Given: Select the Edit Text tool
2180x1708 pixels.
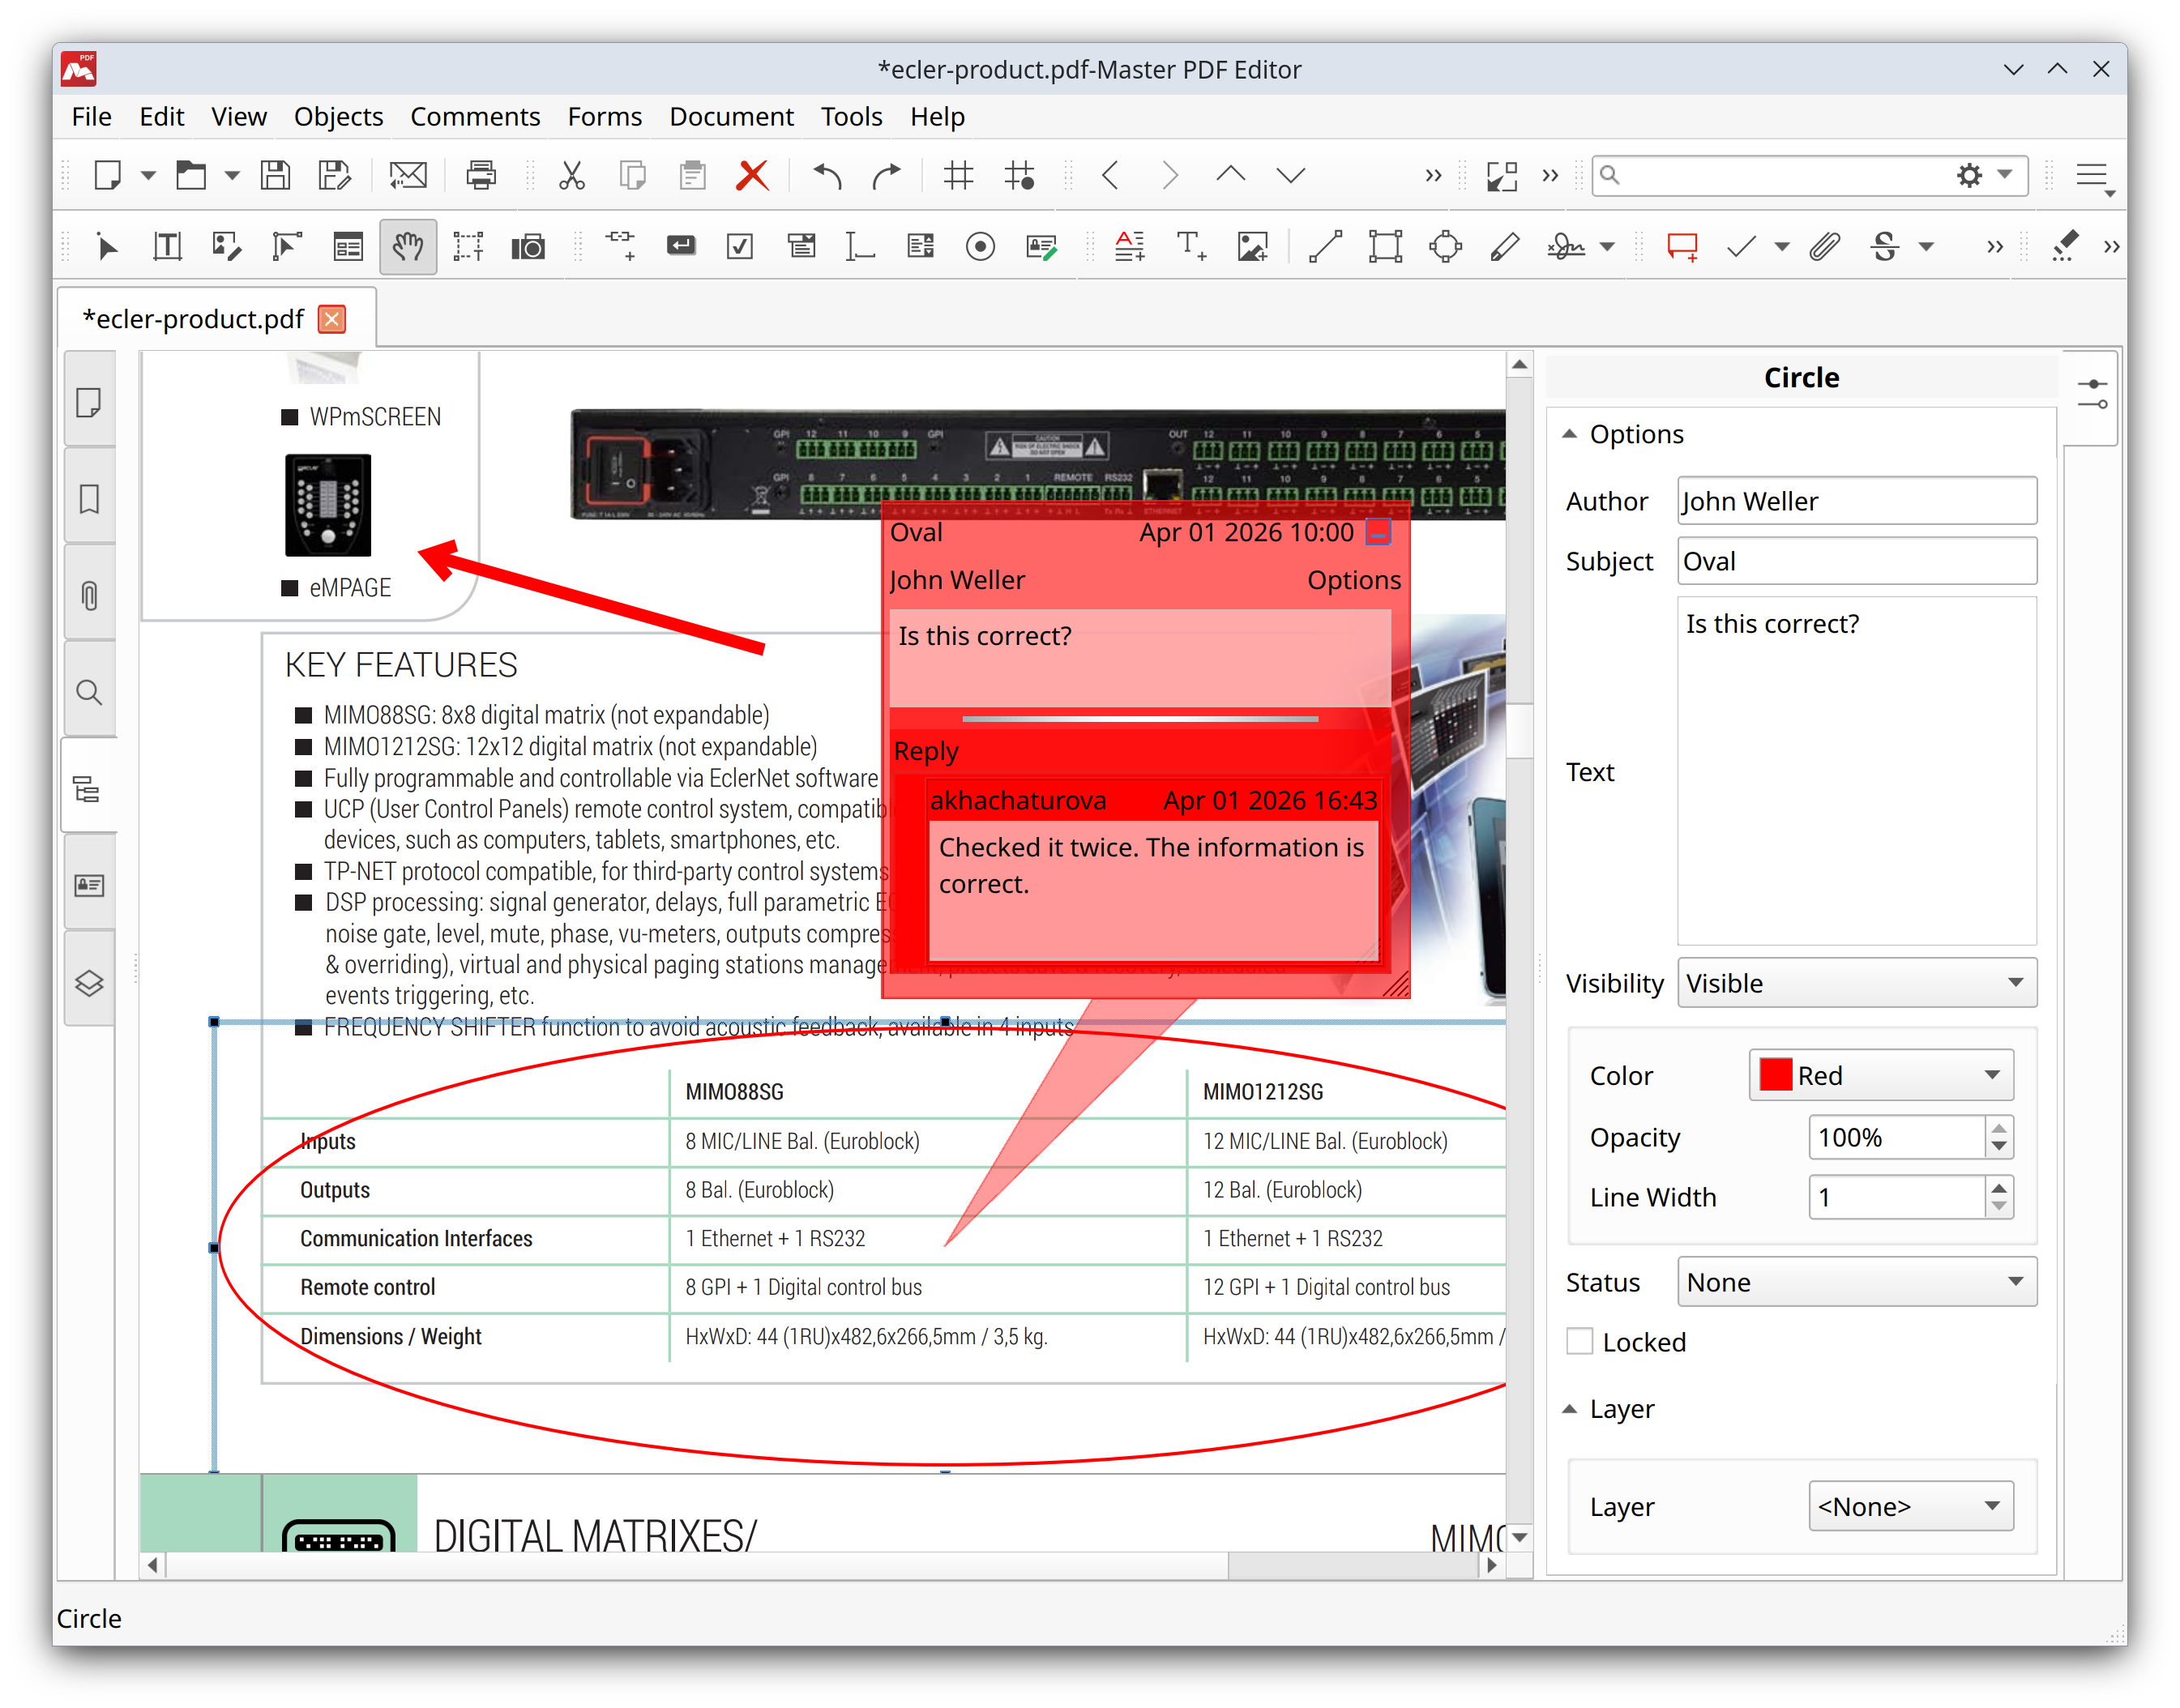Looking at the screenshot, I should (167, 246).
